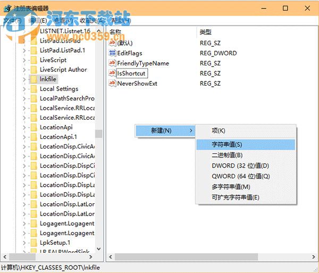
Task: Expand the LocationApi key
Action: pos(24,127)
